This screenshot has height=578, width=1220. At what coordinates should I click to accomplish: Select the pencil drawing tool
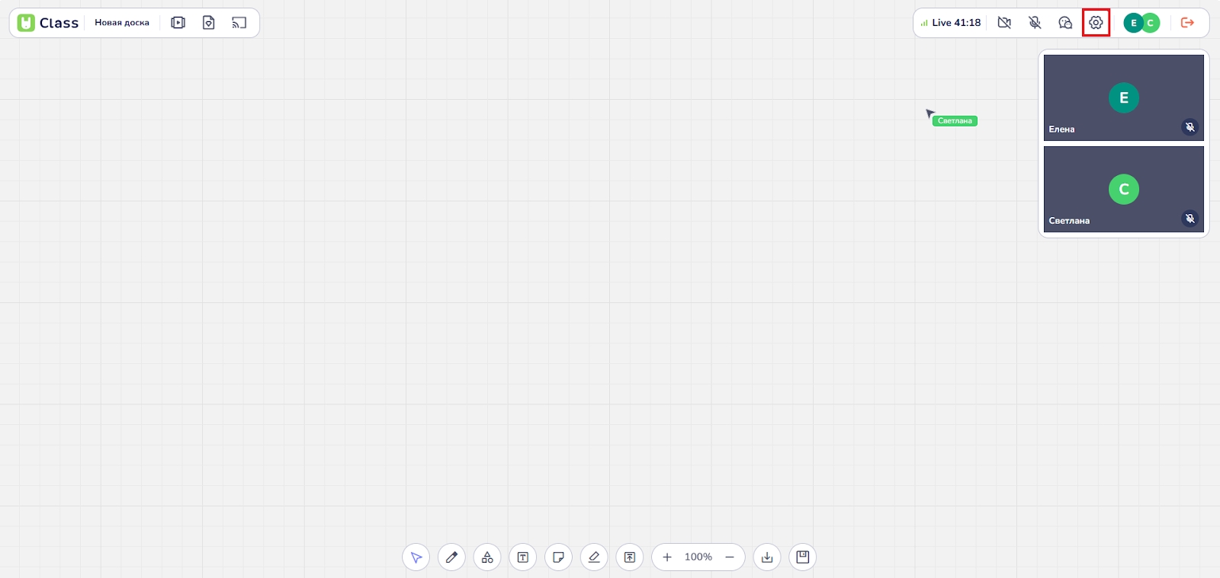point(451,557)
